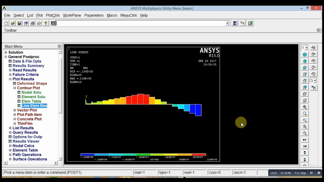Click the Open ANSYS File folder icon
The image size is (324, 182).
coord(13,23)
